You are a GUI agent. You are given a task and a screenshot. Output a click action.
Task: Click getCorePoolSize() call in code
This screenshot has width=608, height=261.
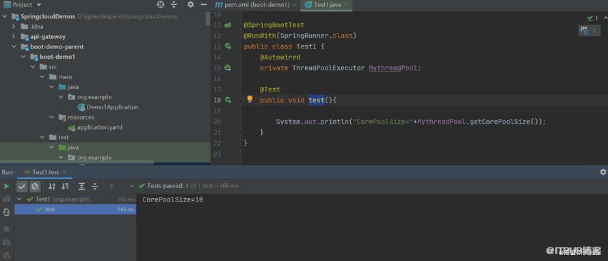[x=505, y=122]
